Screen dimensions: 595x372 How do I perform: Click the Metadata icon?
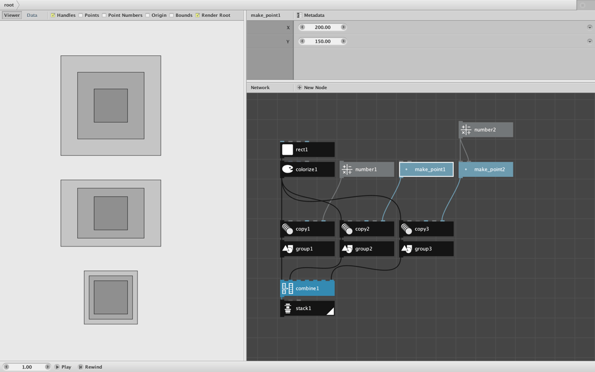coord(299,15)
